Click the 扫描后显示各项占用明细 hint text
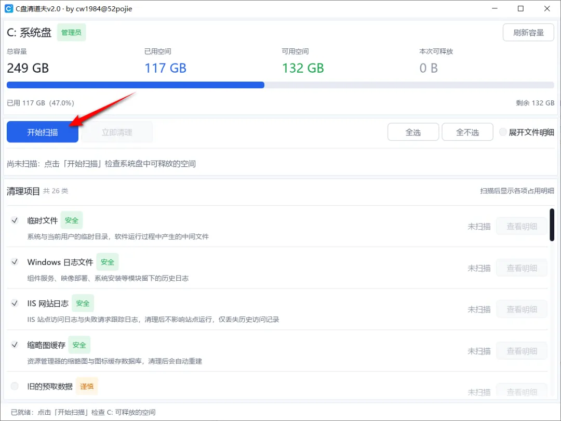Viewport: 561px width, 421px height. point(517,191)
